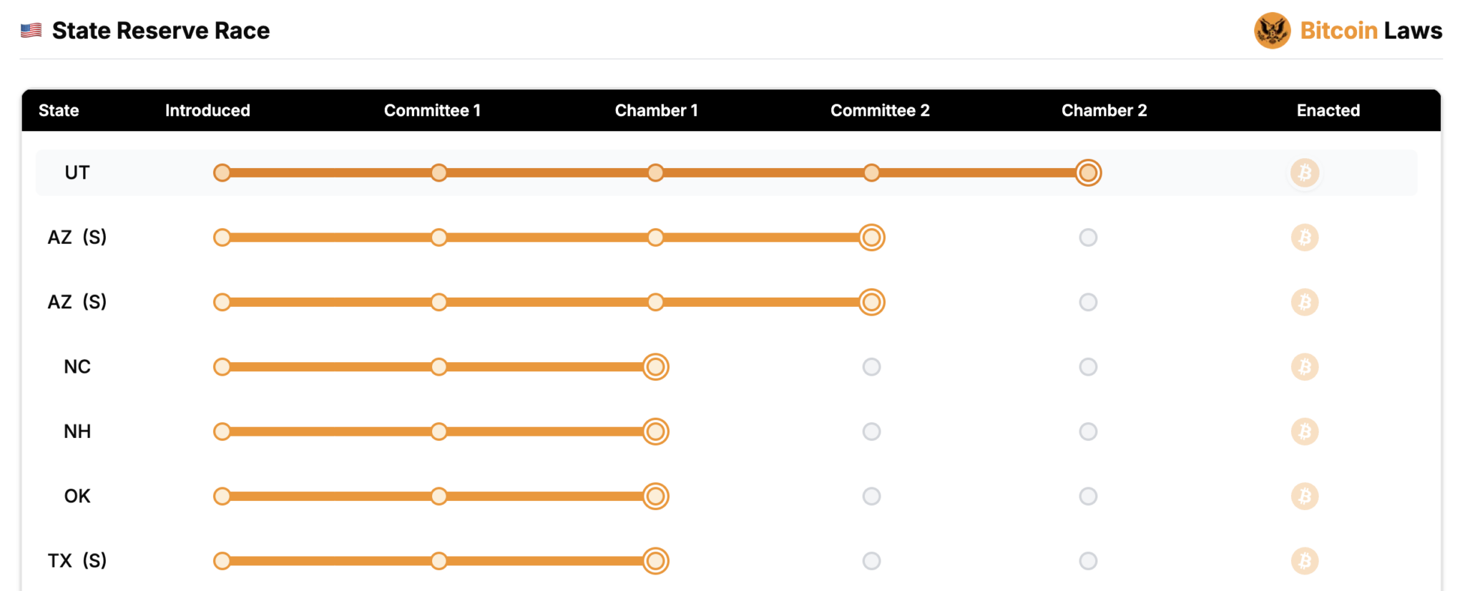Select the gray Committee 2 dot for NH

pyautogui.click(x=871, y=431)
